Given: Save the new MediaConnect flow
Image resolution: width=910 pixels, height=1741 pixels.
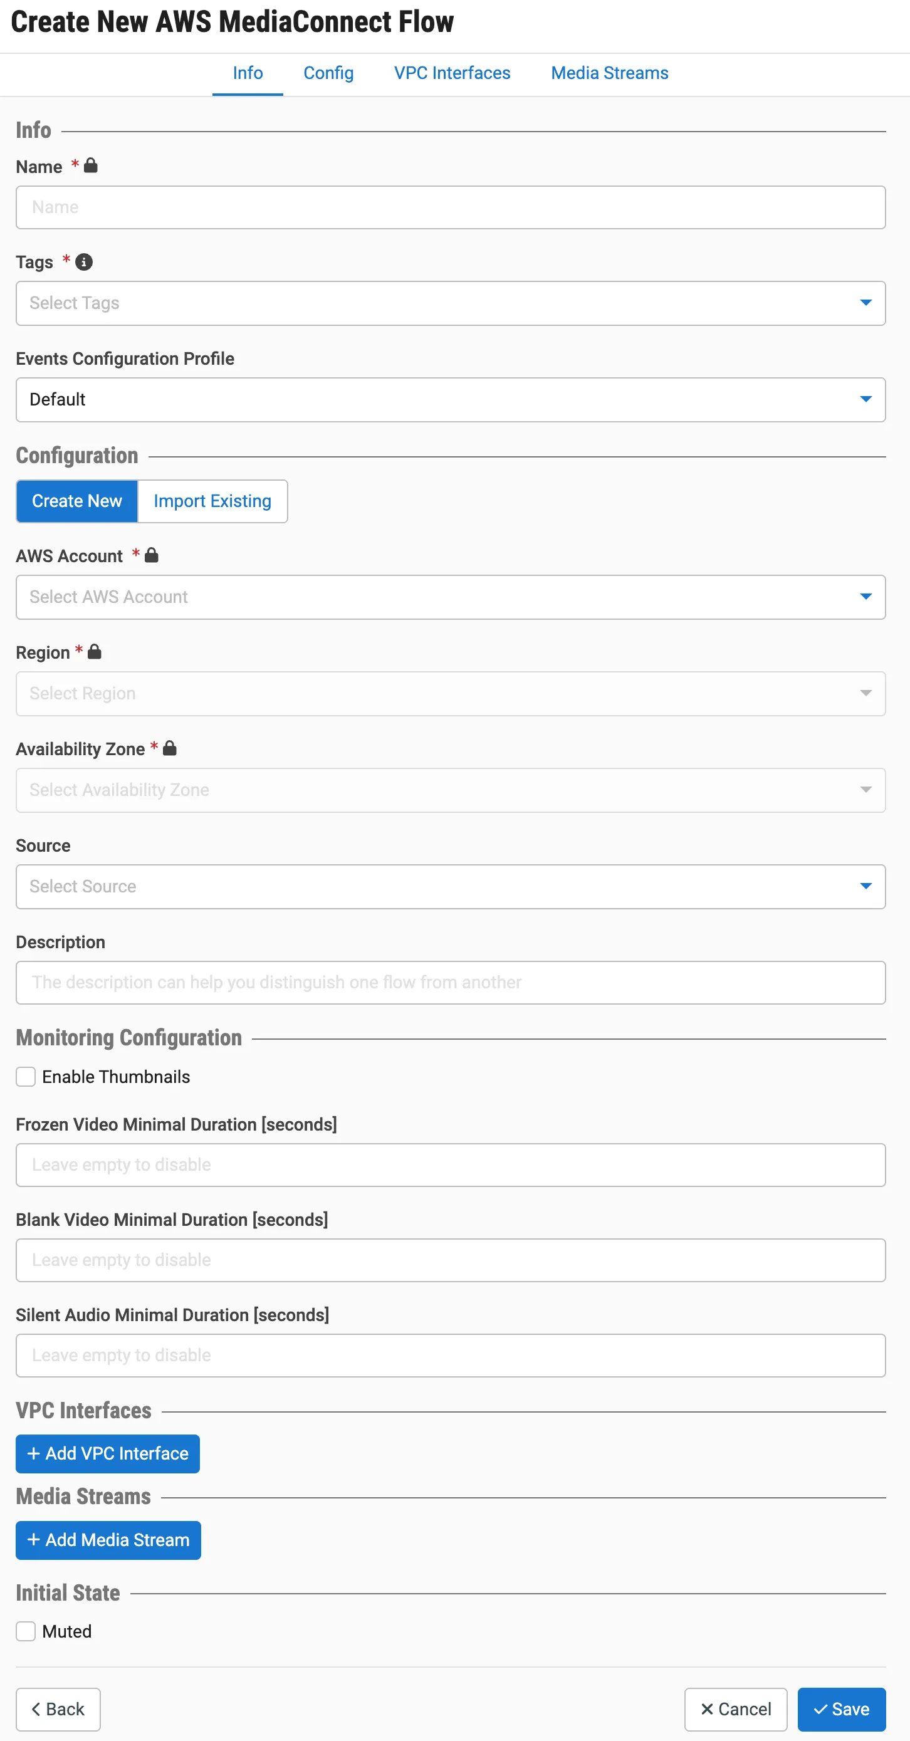Looking at the screenshot, I should point(842,1709).
